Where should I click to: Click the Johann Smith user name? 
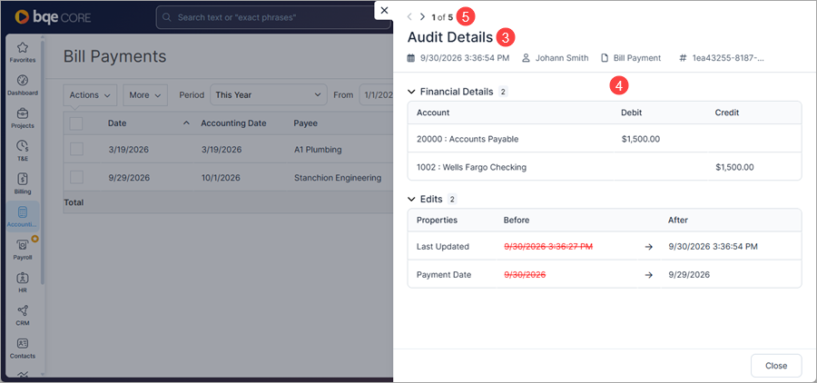pyautogui.click(x=562, y=58)
